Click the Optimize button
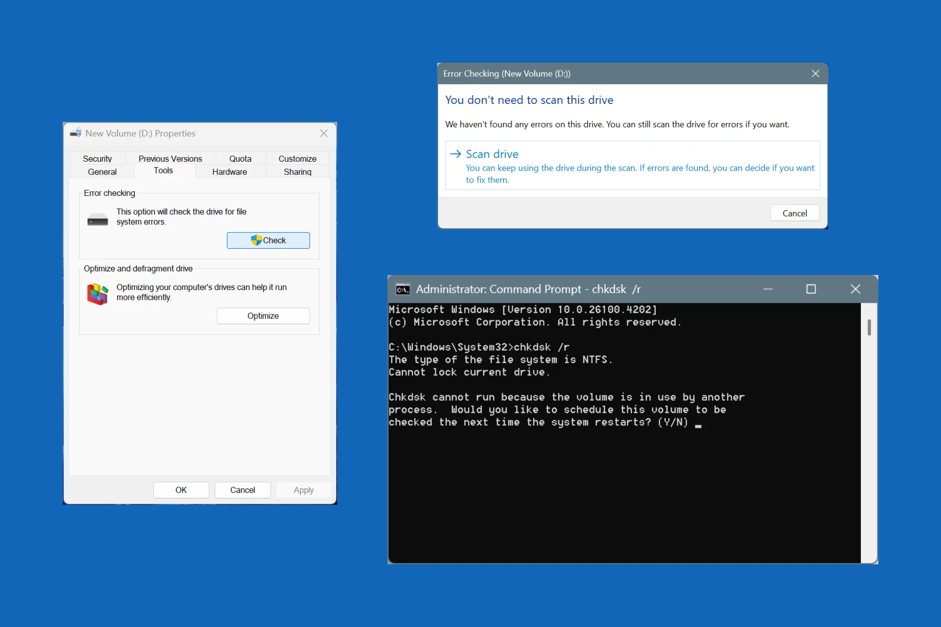The height and width of the screenshot is (627, 941). point(263,315)
